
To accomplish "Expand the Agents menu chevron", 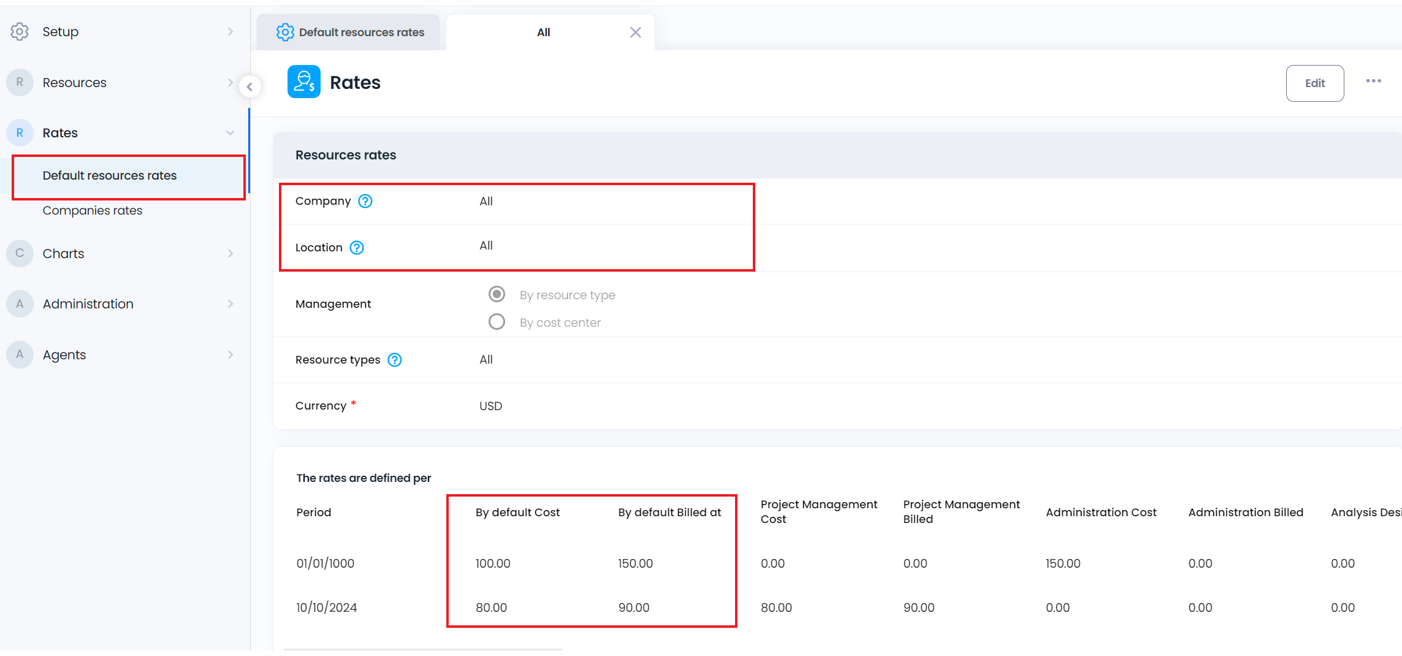I will click(230, 354).
